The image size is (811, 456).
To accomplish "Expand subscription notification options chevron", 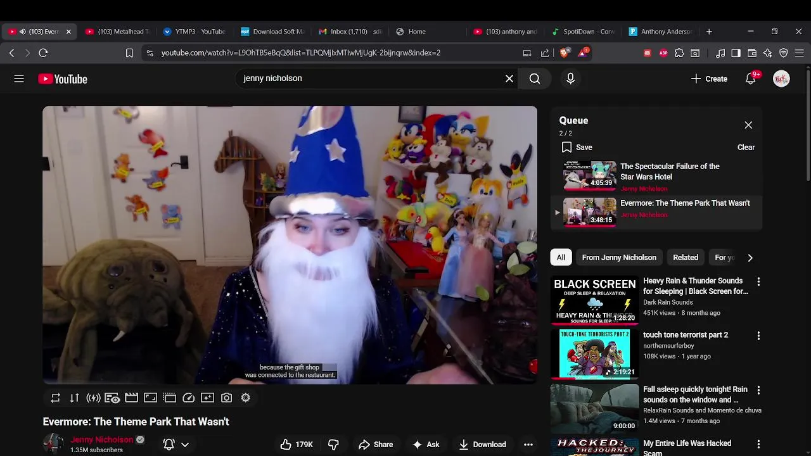I will click(185, 445).
